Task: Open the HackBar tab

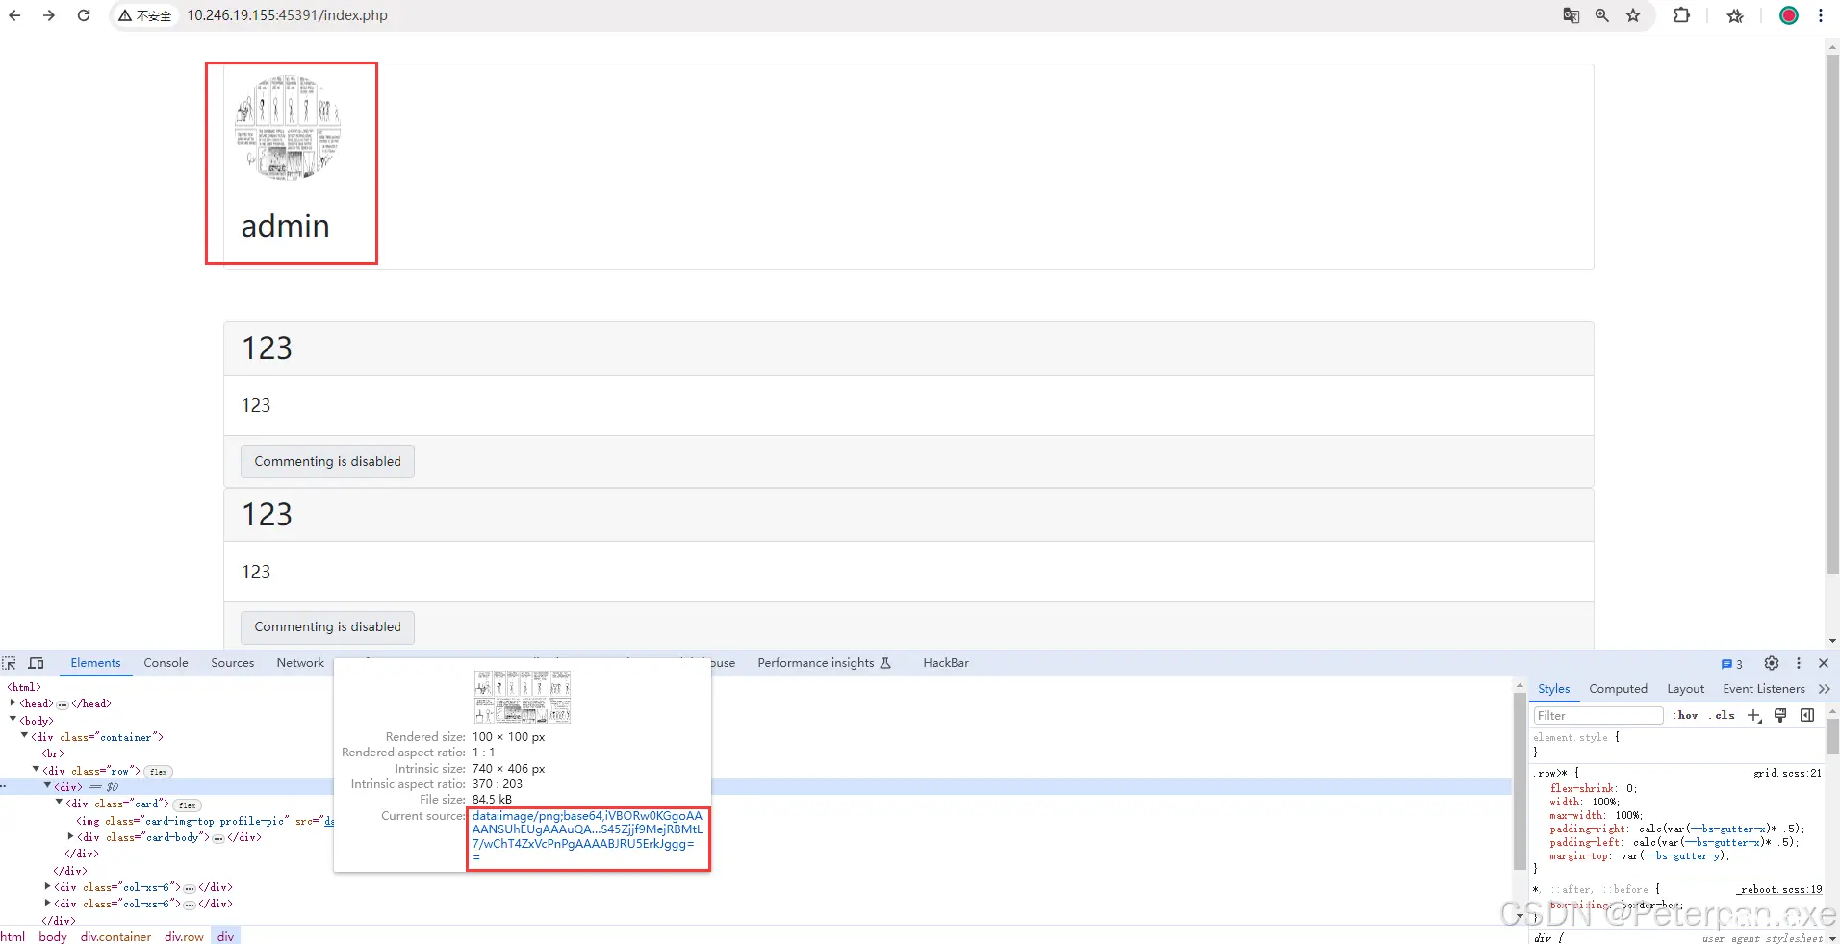Action: click(946, 663)
